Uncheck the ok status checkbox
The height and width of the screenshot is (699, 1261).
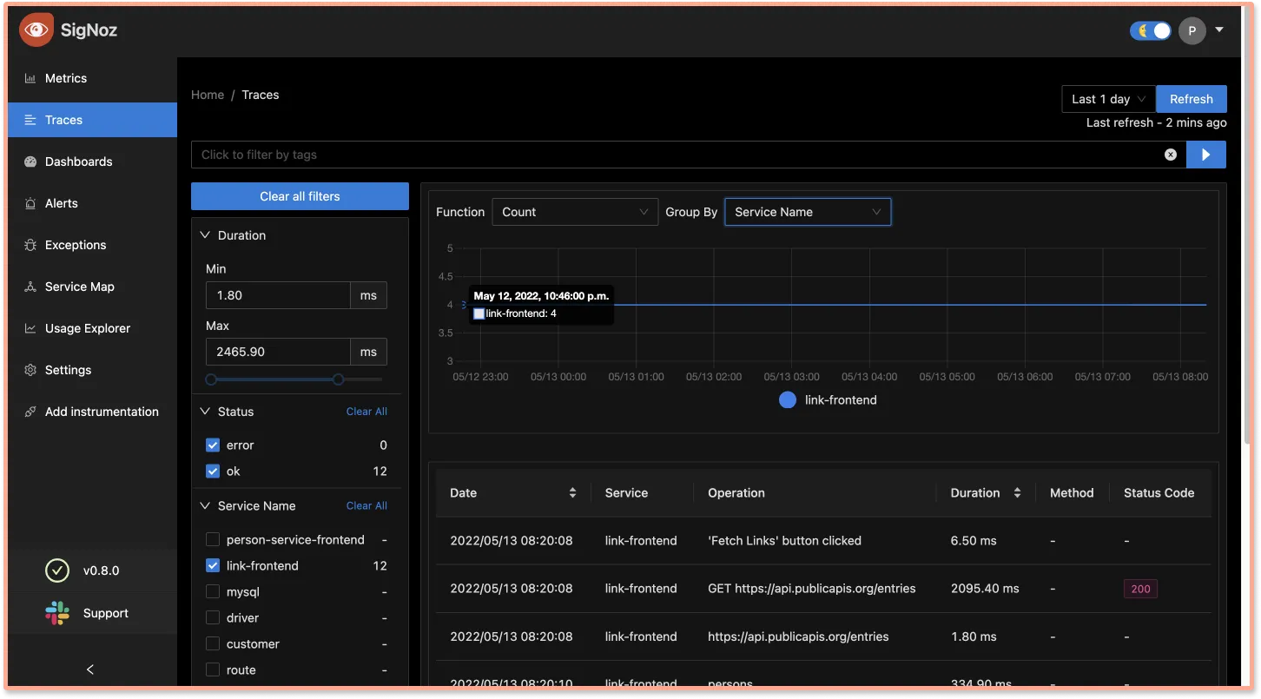point(213,471)
